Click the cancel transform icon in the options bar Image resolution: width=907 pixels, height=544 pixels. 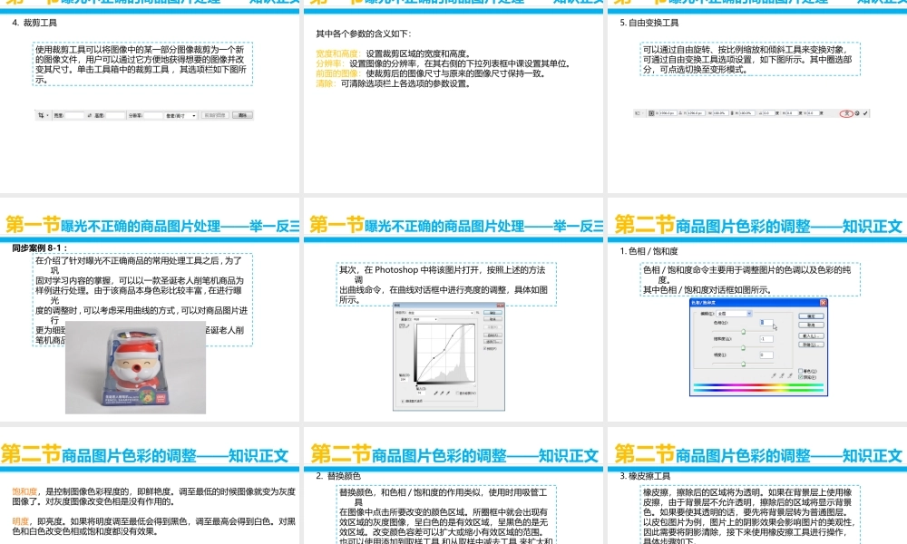click(858, 113)
